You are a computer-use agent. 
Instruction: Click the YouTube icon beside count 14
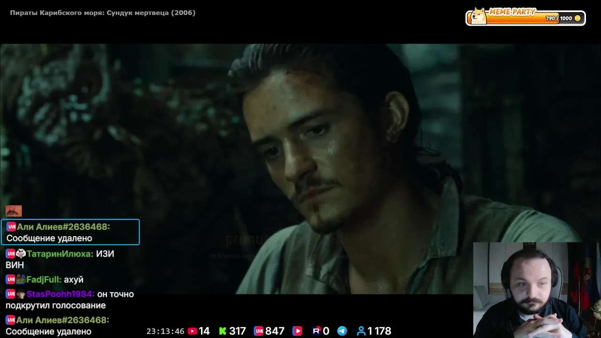(193, 331)
